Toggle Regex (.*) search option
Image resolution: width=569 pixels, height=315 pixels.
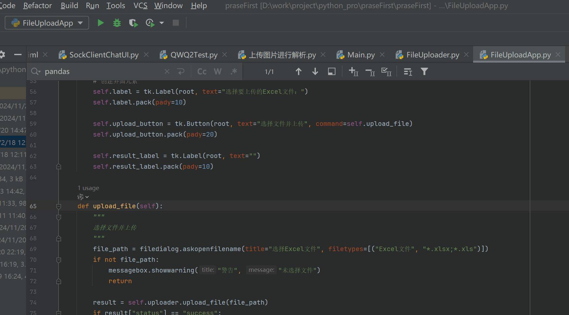point(234,71)
